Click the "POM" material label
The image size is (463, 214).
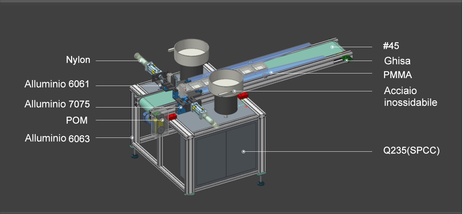77,120
